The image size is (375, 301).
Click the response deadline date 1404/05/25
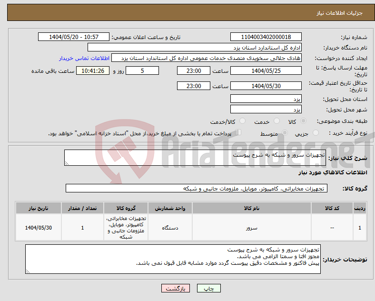[x=266, y=71]
